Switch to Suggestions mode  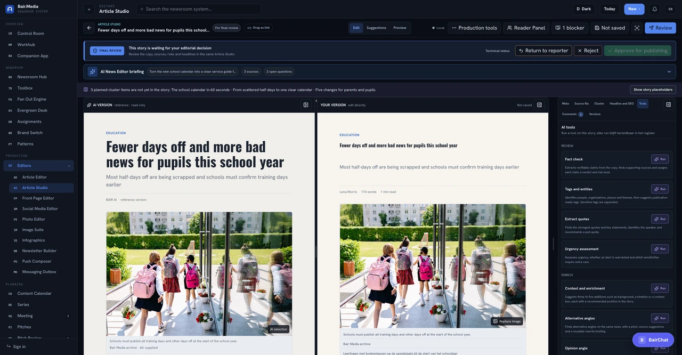(x=376, y=28)
